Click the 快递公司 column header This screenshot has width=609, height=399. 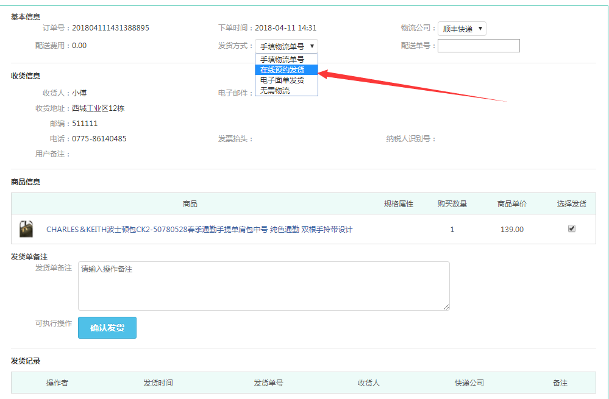[x=469, y=383]
